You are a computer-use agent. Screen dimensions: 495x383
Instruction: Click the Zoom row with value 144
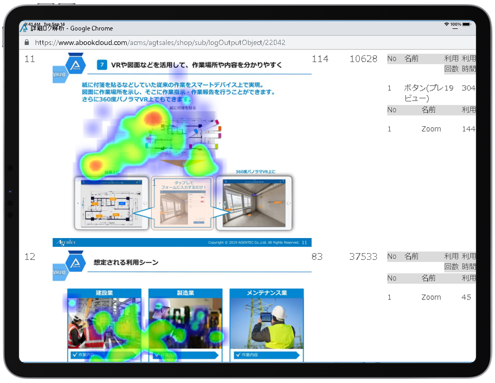431,129
